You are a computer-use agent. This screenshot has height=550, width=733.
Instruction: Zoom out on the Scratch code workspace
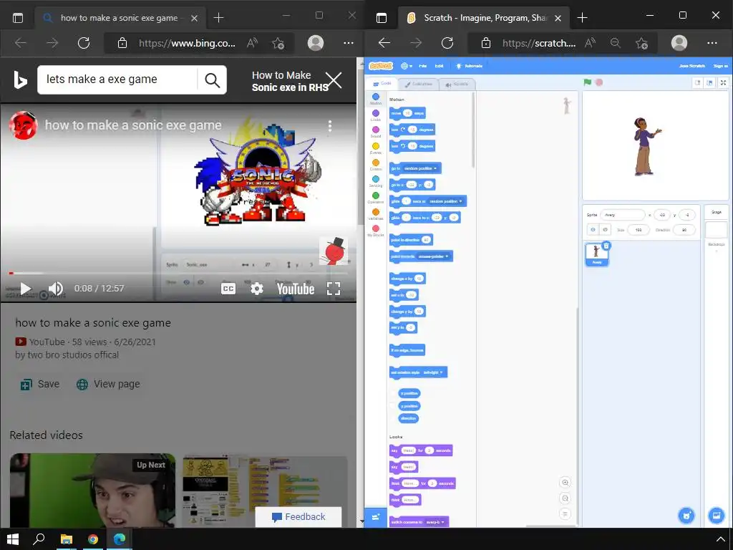(565, 498)
